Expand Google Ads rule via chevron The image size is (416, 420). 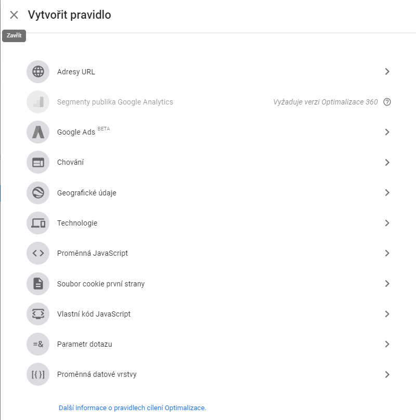pos(387,132)
